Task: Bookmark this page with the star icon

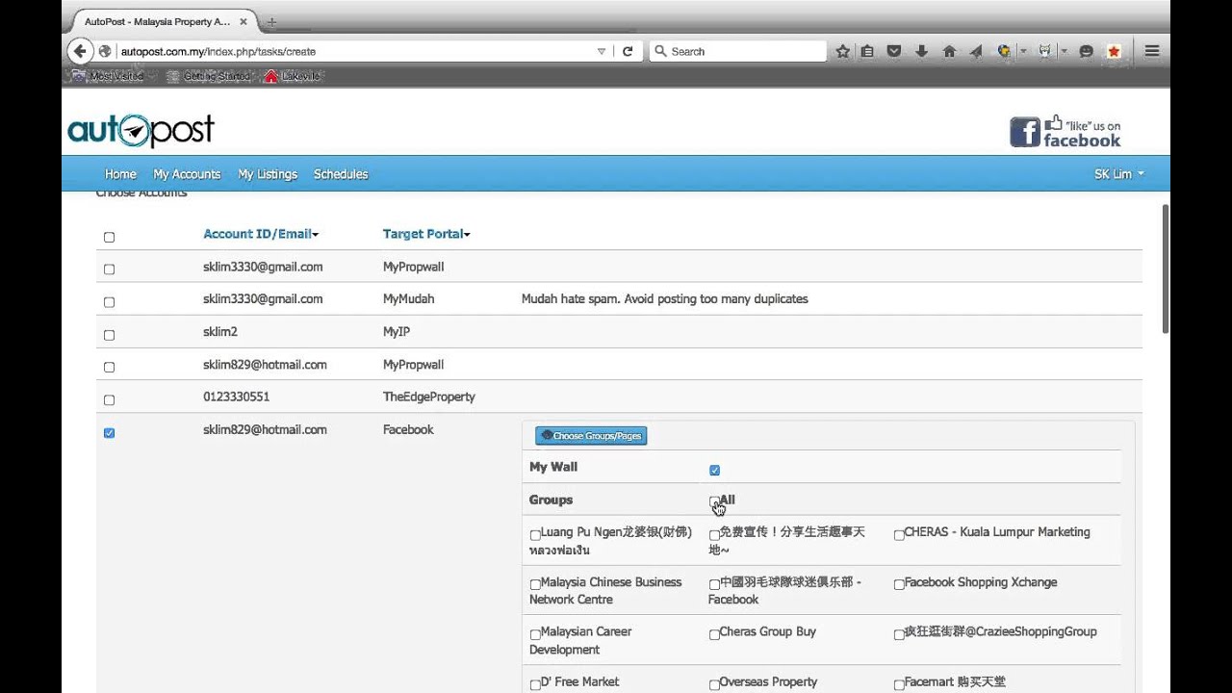Action: tap(843, 51)
